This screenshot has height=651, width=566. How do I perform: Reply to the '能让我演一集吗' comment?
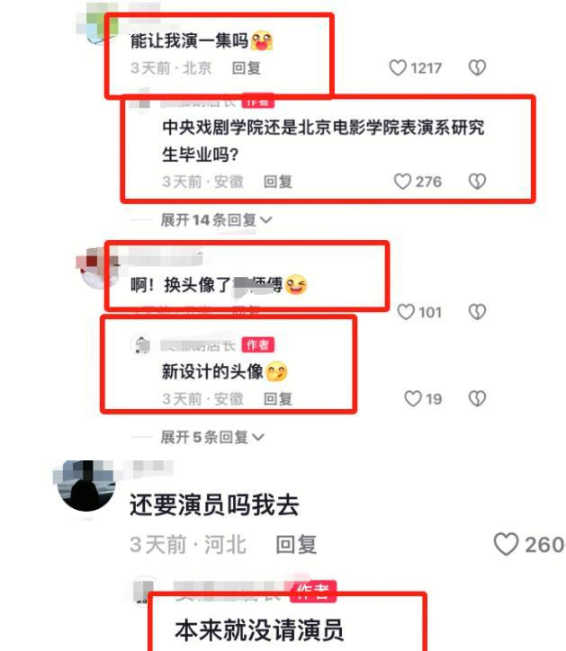point(246,67)
